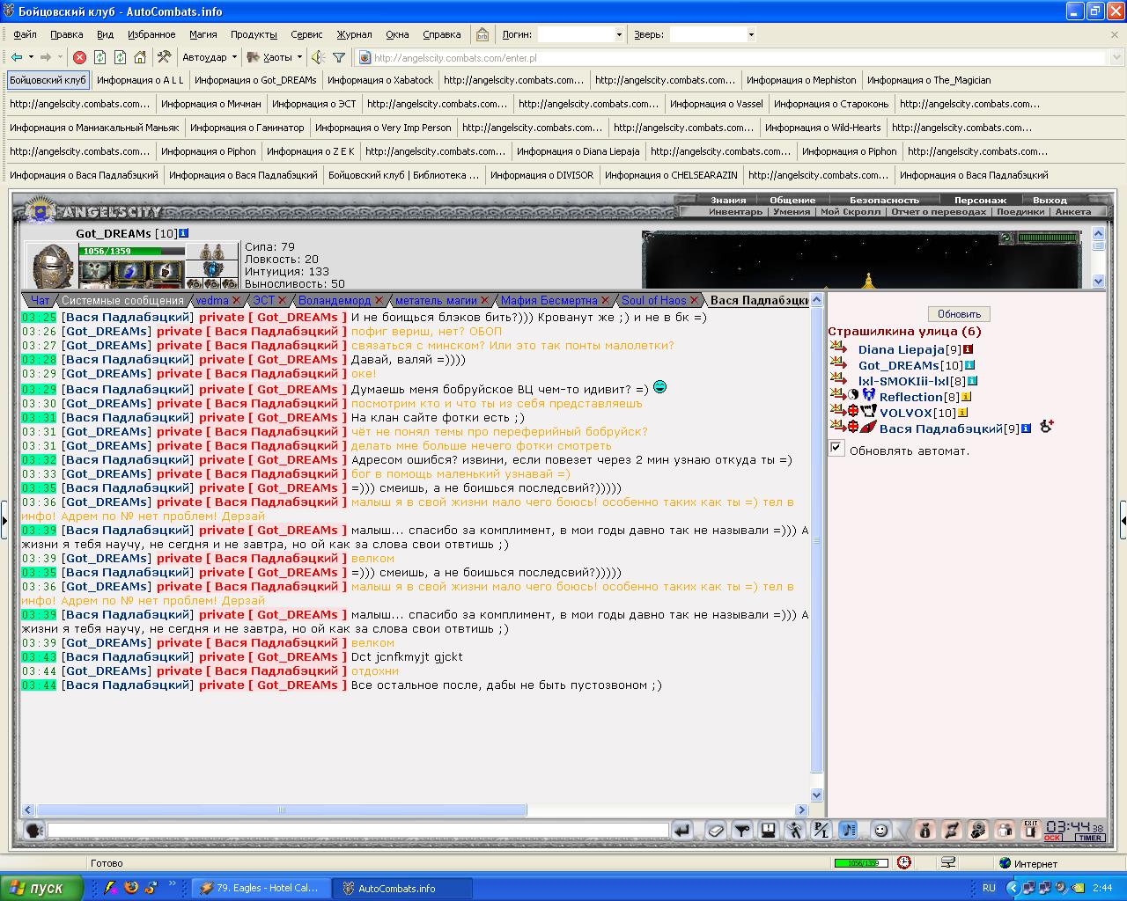Switch to the Чат tab

[x=41, y=301]
